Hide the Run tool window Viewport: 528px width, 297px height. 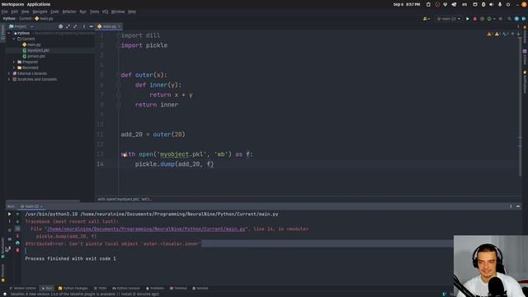(518, 206)
